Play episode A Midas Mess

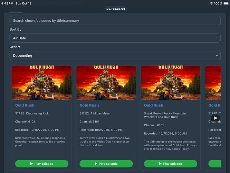point(106,164)
